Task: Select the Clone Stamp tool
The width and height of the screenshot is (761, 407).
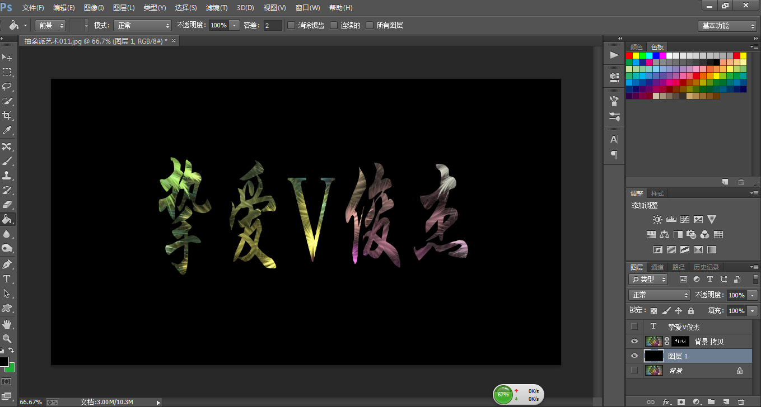Action: pyautogui.click(x=7, y=176)
